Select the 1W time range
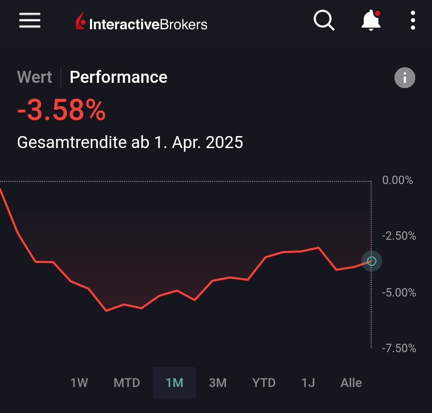 tap(79, 383)
